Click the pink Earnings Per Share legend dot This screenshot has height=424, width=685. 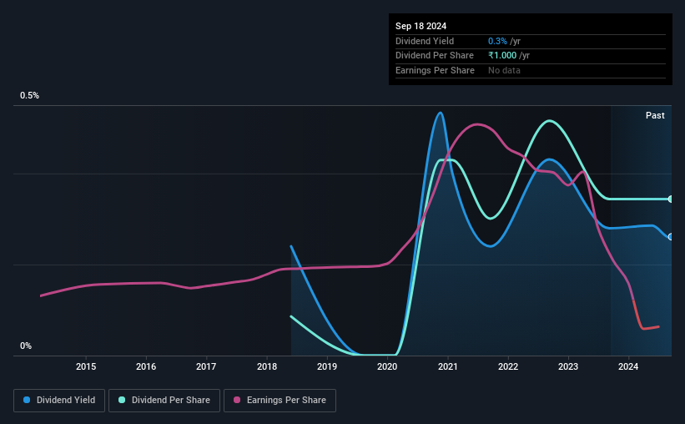[237, 400]
